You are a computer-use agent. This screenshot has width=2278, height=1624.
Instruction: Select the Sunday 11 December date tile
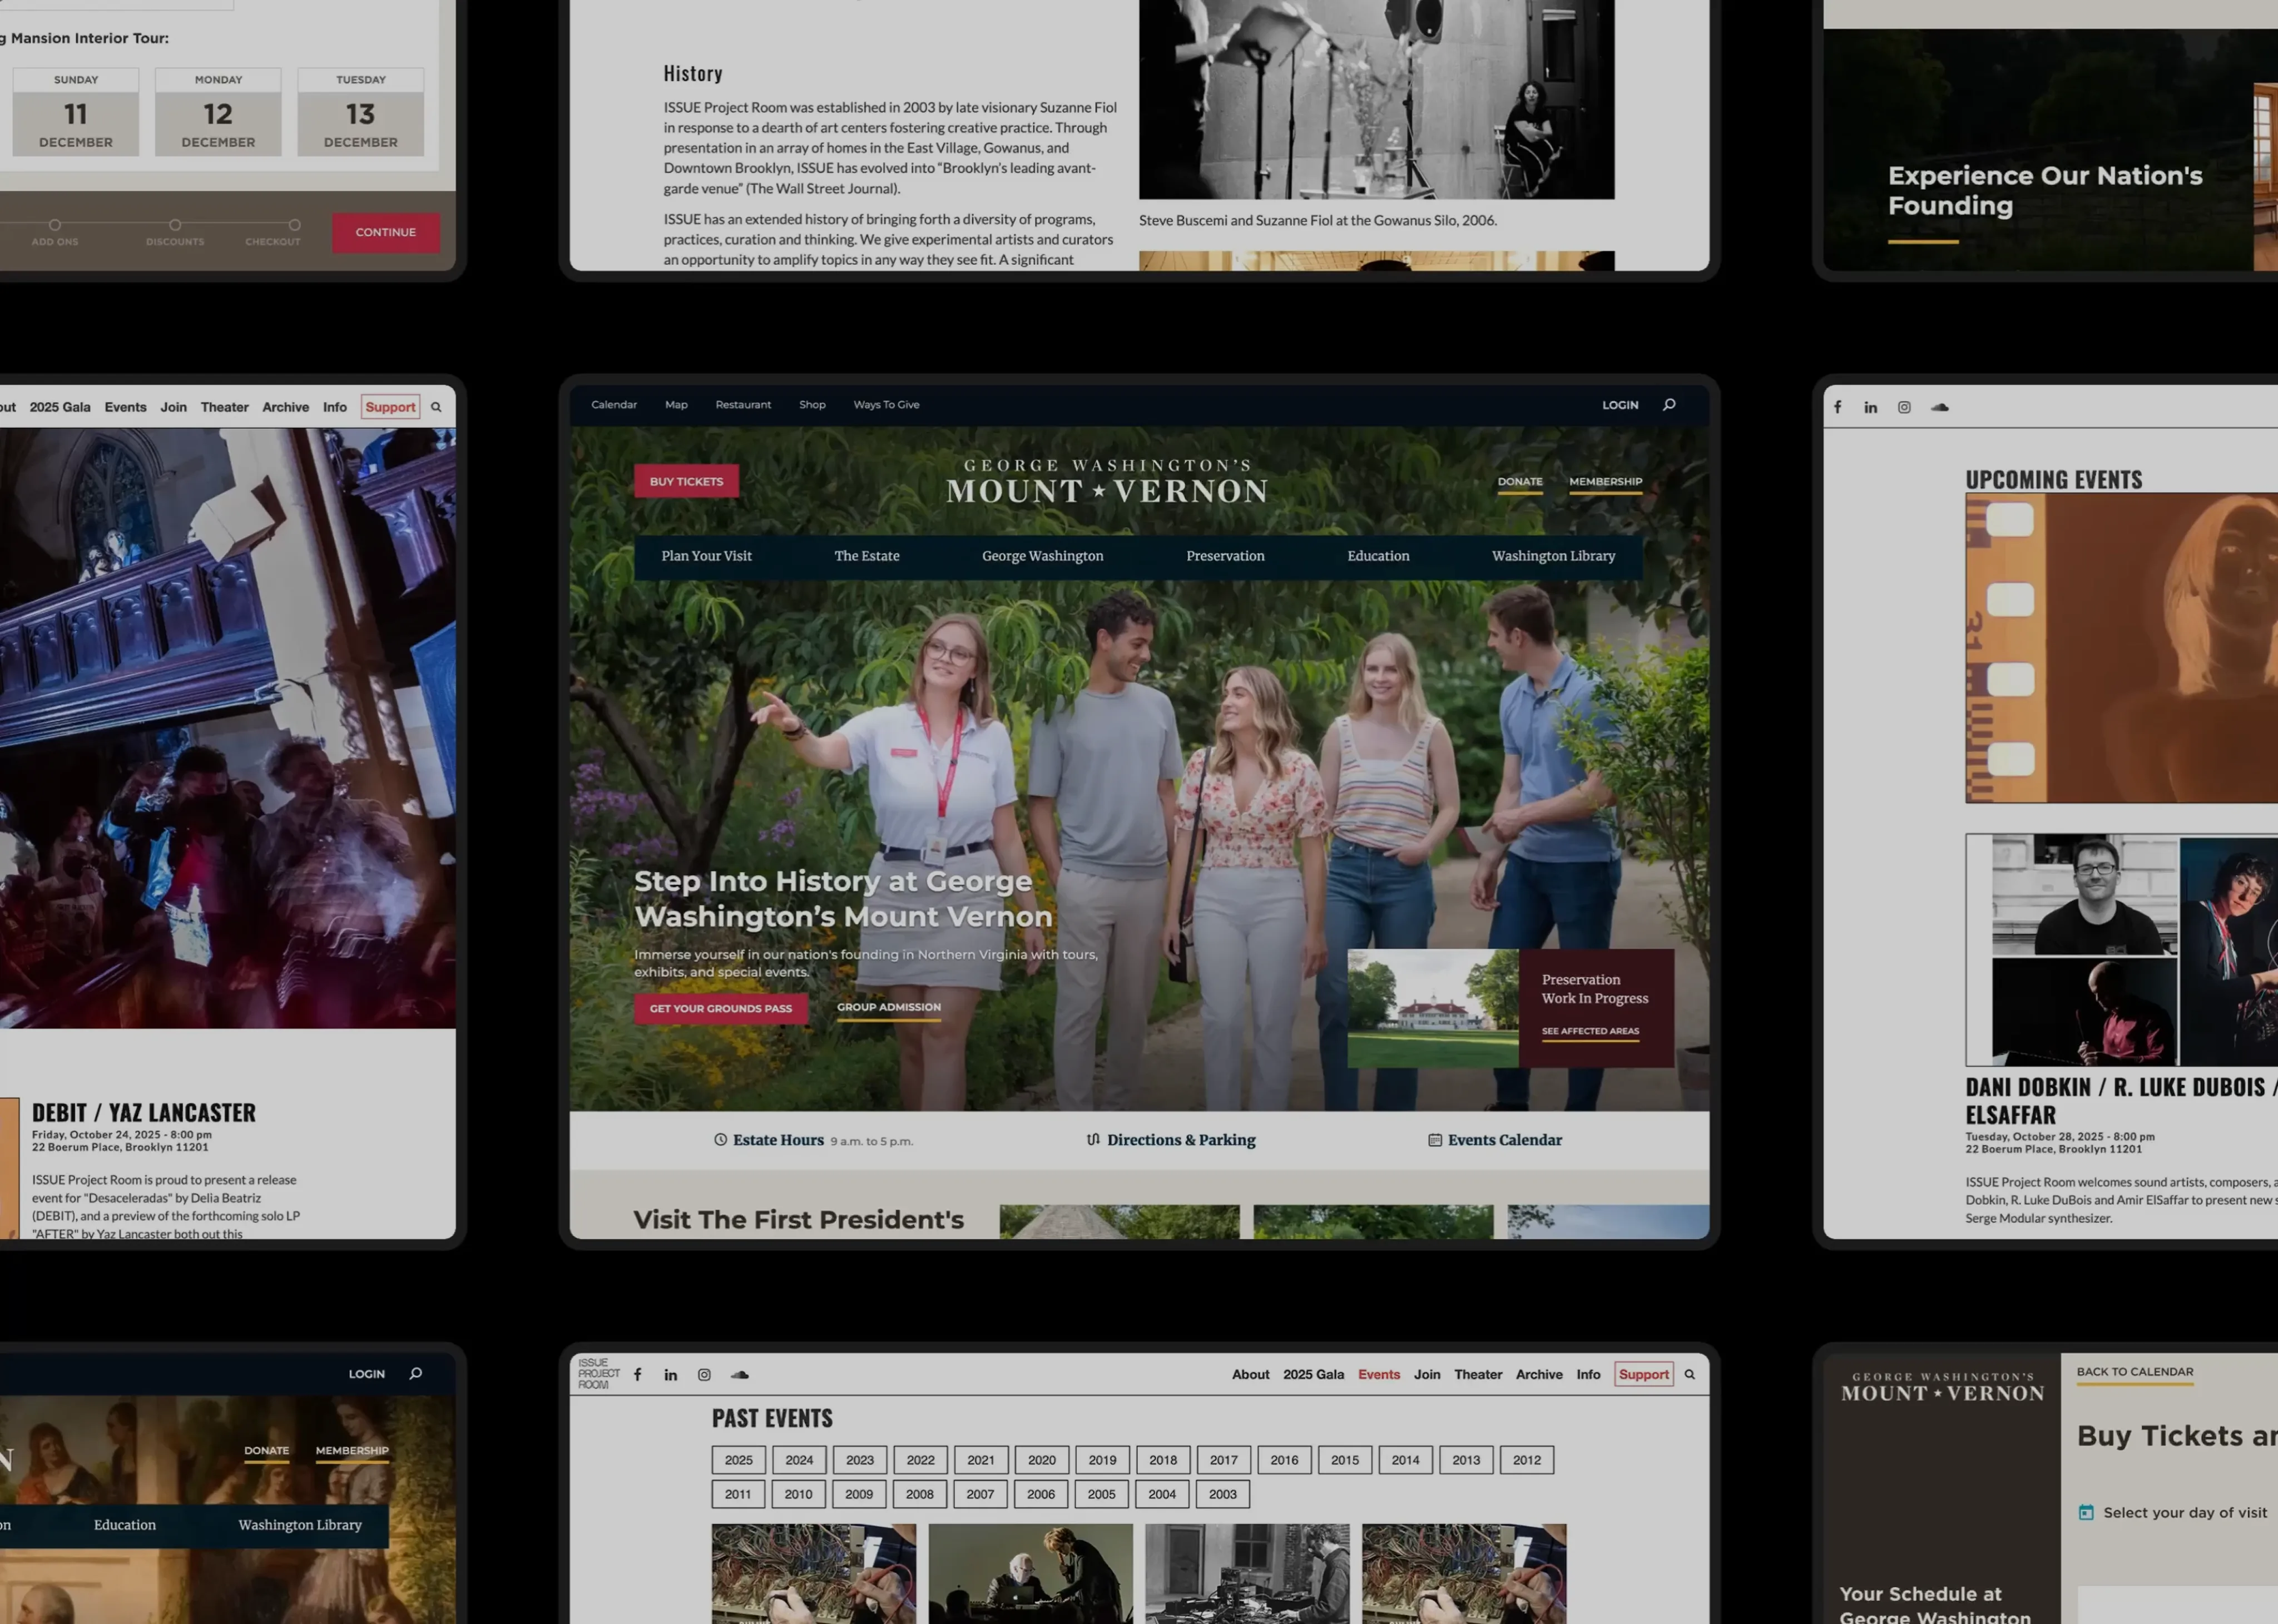pyautogui.click(x=76, y=112)
